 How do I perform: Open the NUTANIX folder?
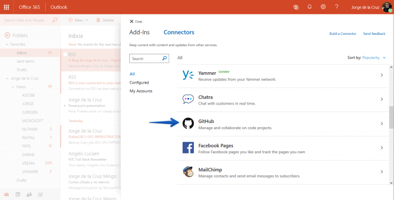pyautogui.click(x=30, y=129)
